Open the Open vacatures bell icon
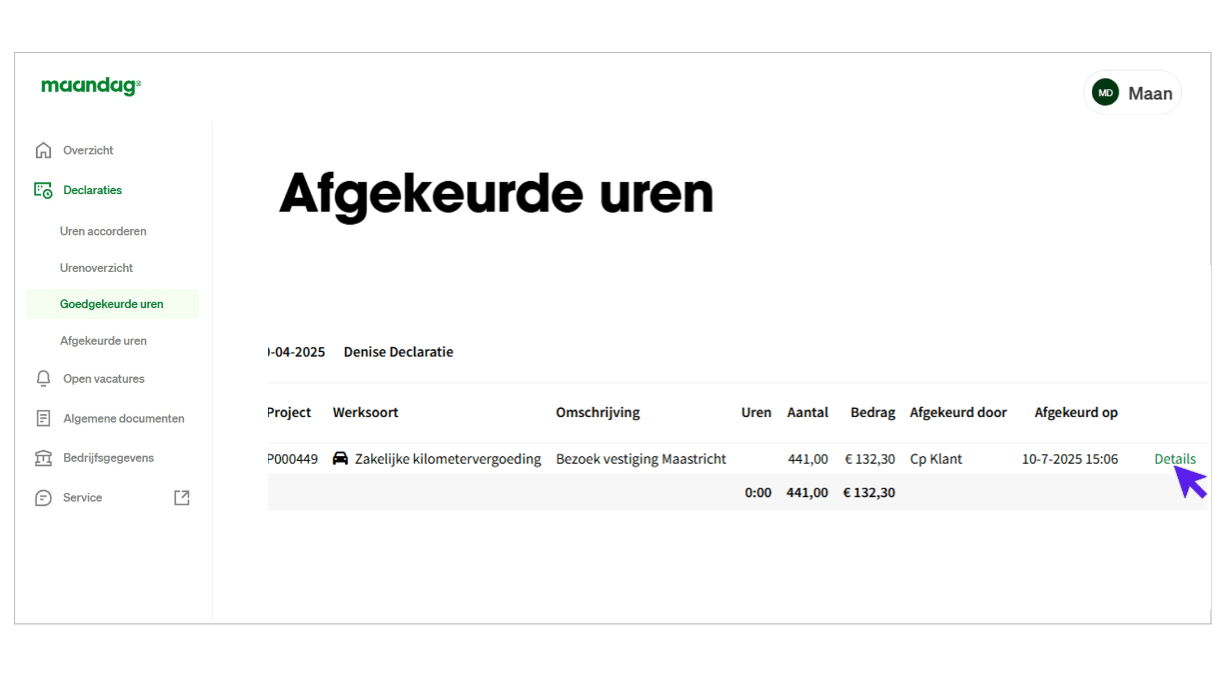 pyautogui.click(x=43, y=378)
